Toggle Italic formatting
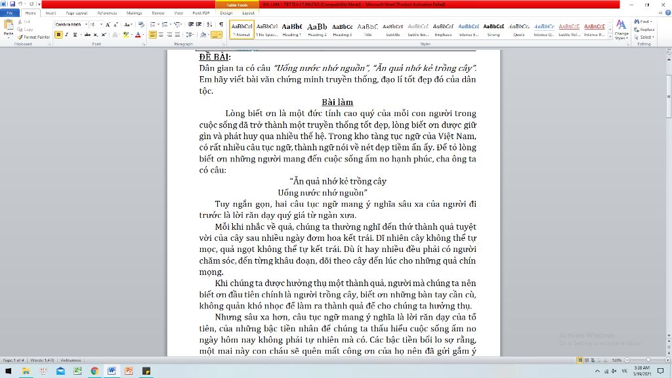This screenshot has width=672, height=378. (66, 35)
